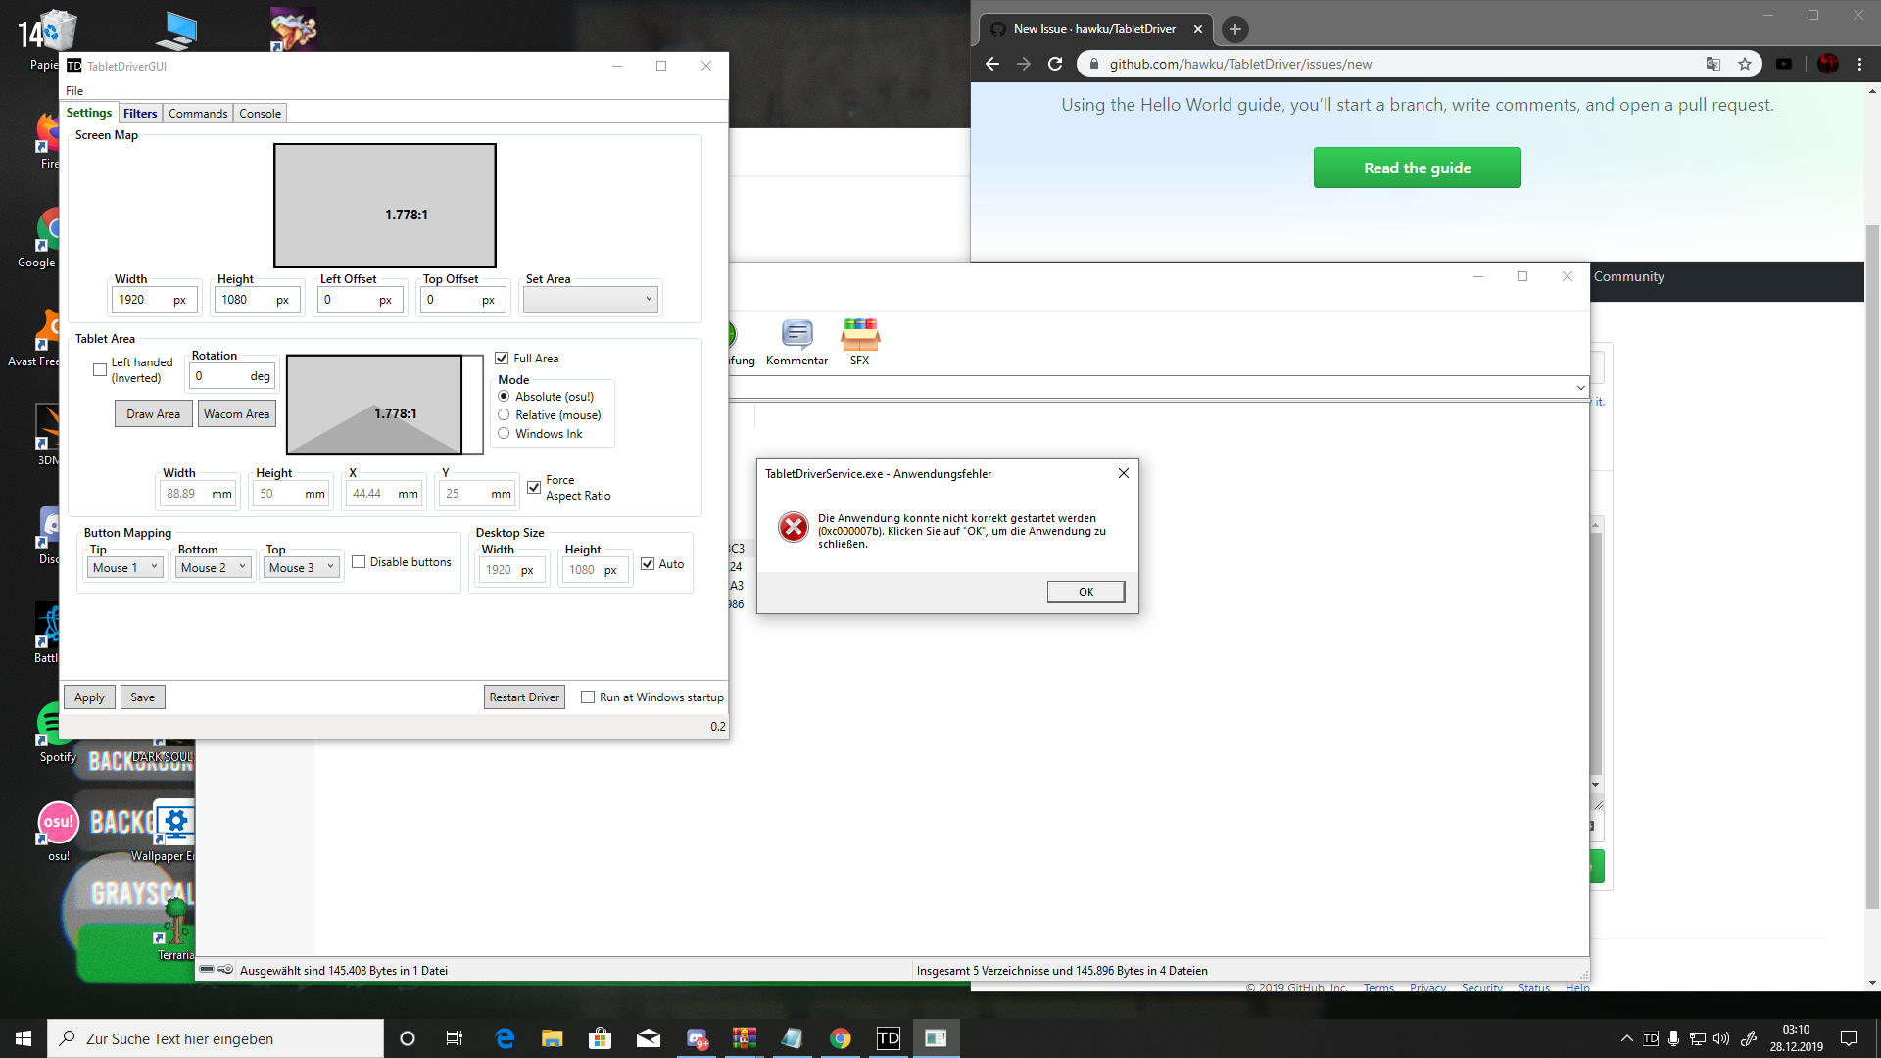Click the translate icon in Chrome's address bar
This screenshot has width=1881, height=1058.
pos(1712,63)
